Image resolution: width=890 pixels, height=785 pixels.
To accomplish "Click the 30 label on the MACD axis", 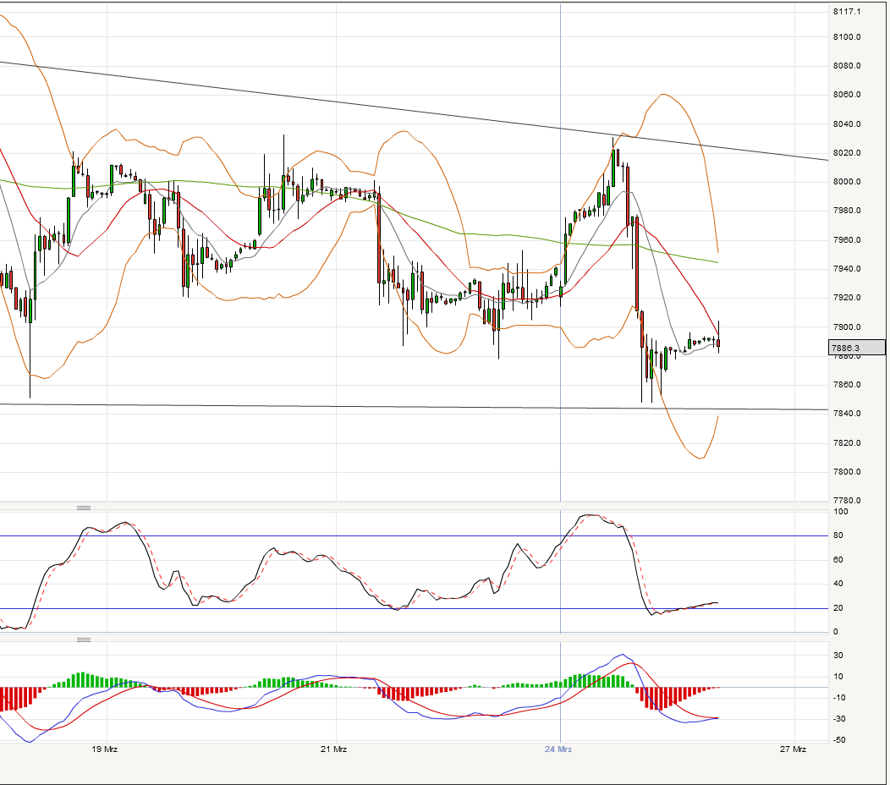I will [840, 656].
